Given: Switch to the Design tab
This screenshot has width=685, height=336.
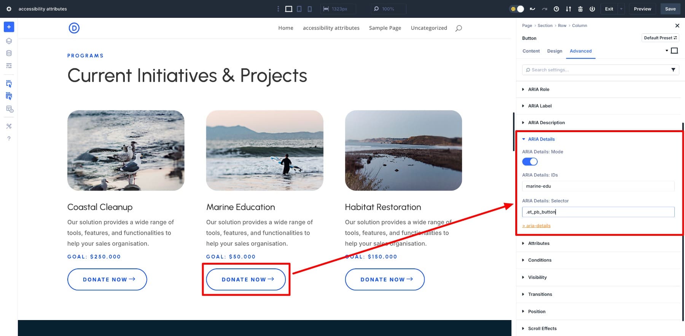Looking at the screenshot, I should pyautogui.click(x=554, y=51).
